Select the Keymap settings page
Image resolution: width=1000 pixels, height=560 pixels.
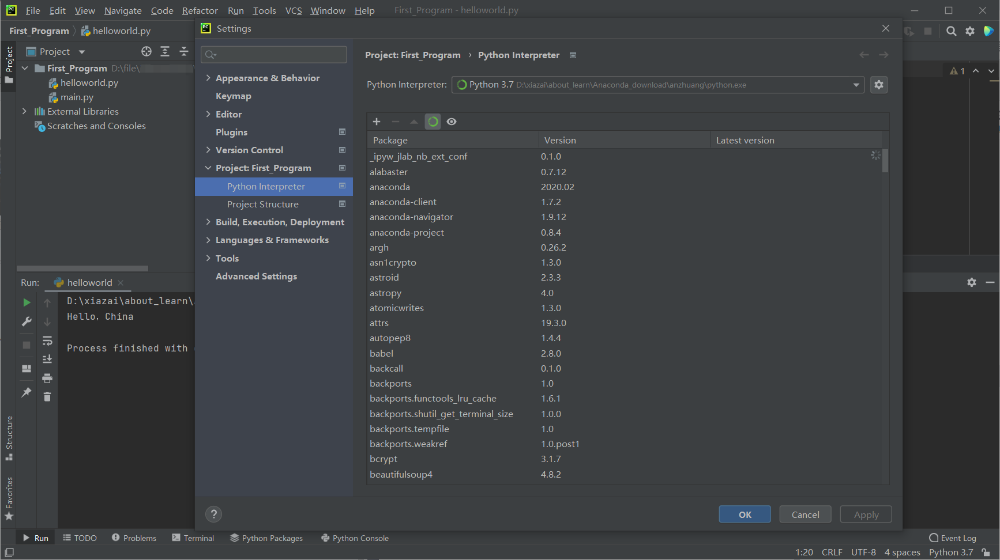(233, 96)
